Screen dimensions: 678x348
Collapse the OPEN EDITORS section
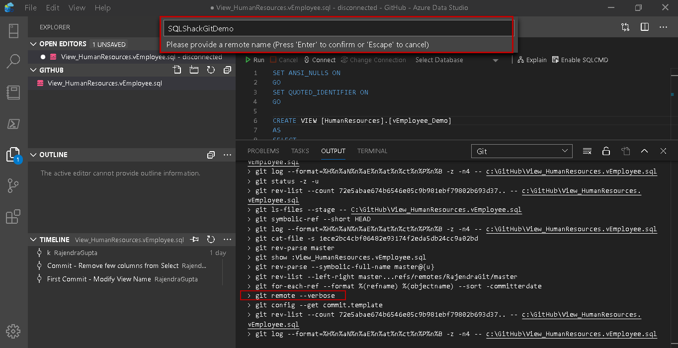pos(34,44)
